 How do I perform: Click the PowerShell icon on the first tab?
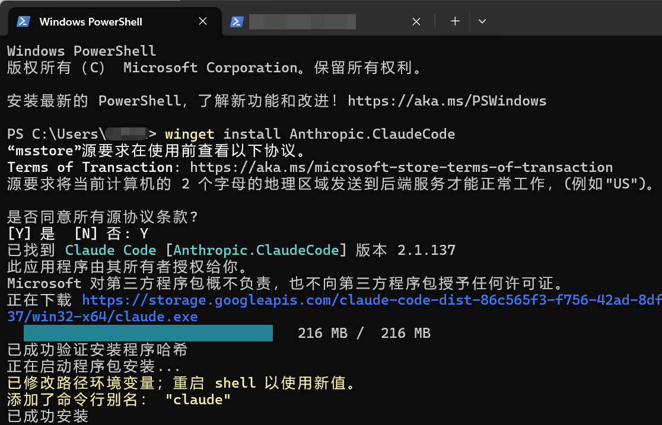tap(23, 21)
